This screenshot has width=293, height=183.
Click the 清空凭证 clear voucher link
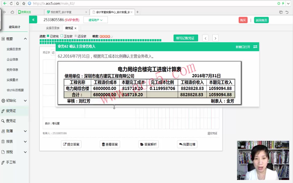click(x=212, y=133)
